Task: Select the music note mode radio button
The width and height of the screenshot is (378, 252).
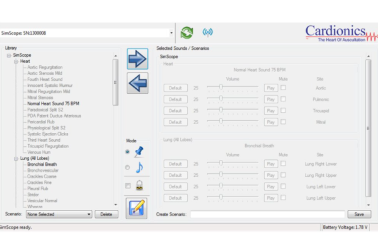Action: point(127,168)
